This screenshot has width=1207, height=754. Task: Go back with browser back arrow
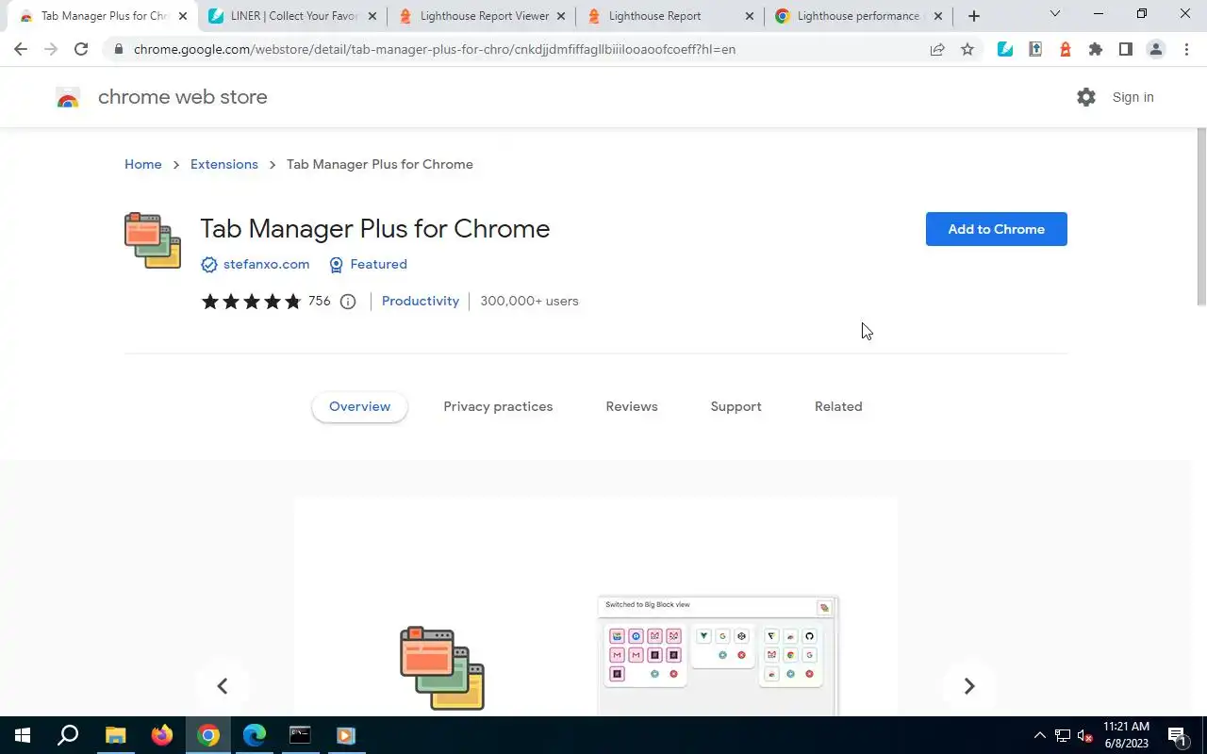[x=21, y=49]
